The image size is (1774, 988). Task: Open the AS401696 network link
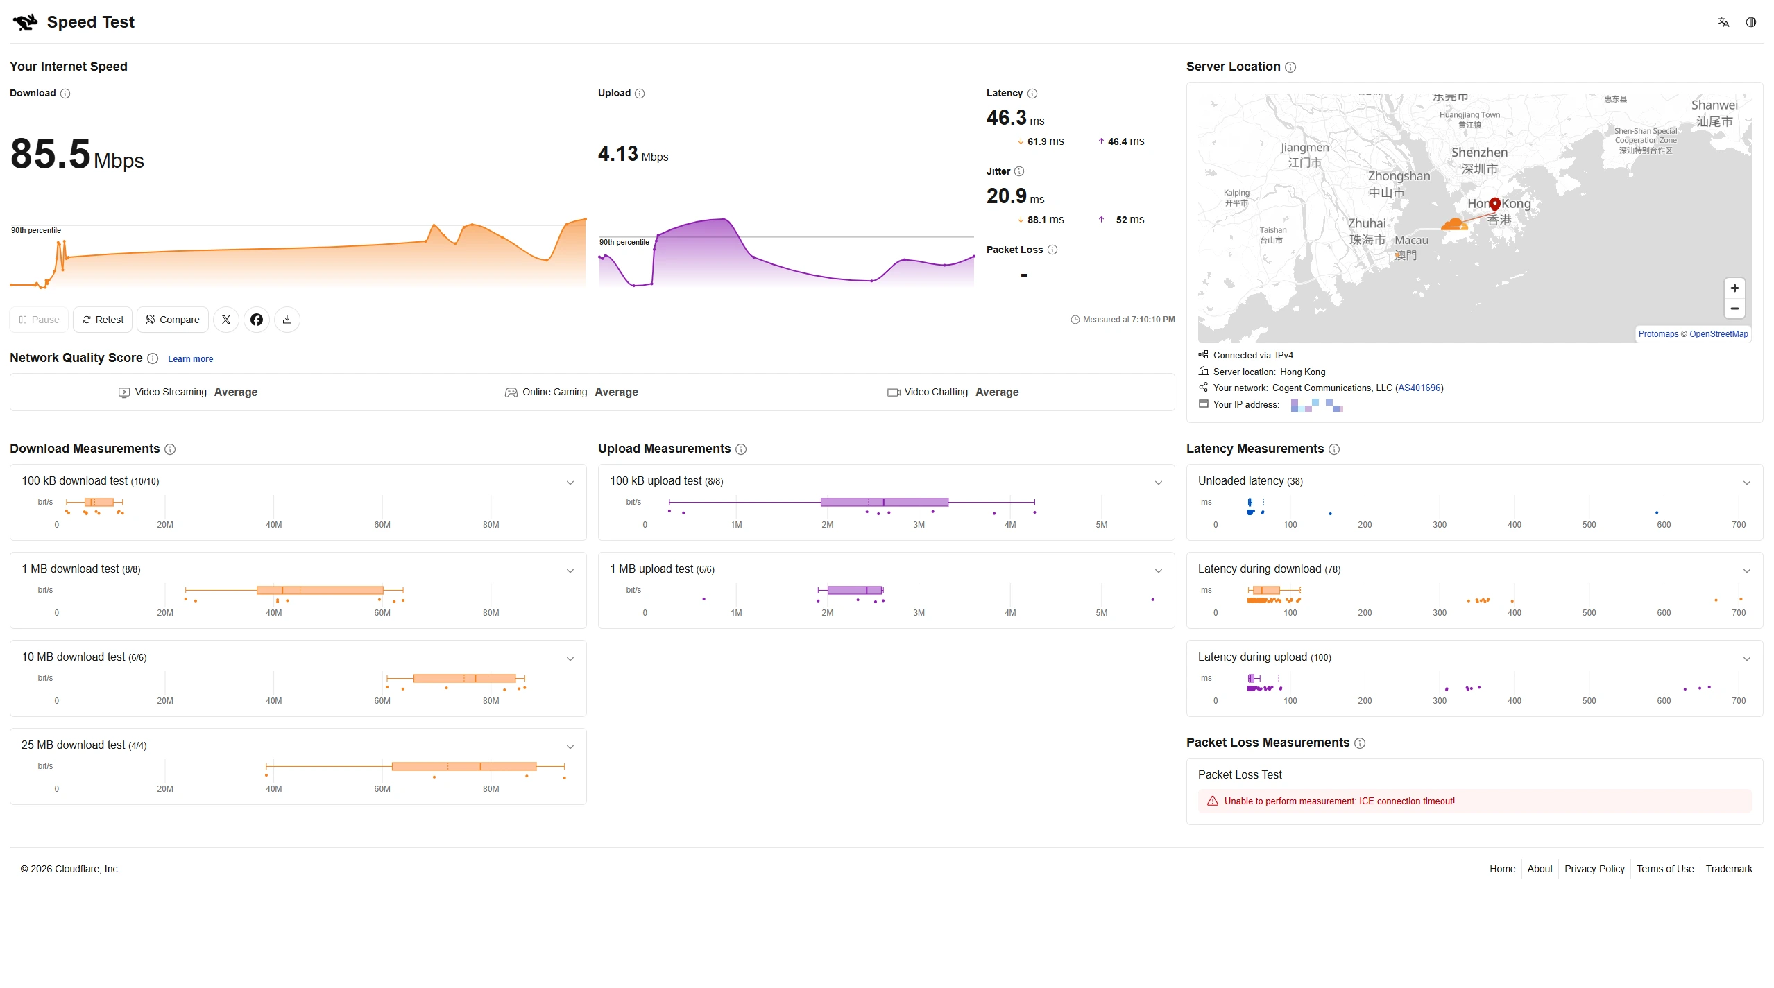1419,388
